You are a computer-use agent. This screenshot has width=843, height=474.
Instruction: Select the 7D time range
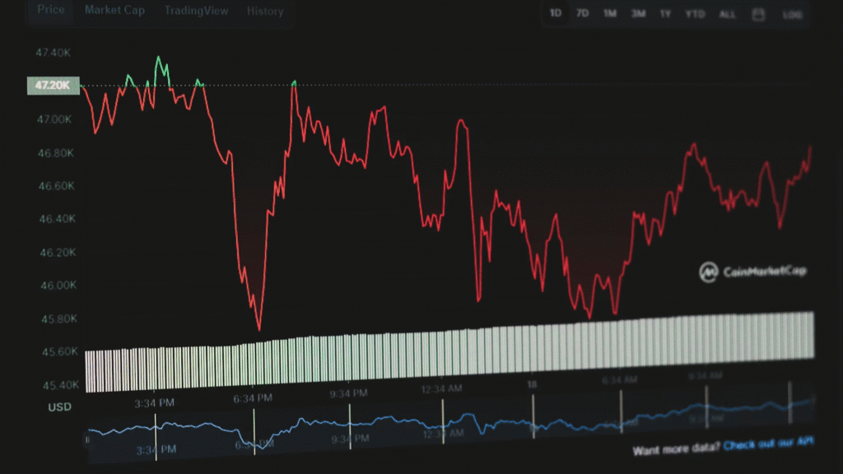[x=582, y=13]
